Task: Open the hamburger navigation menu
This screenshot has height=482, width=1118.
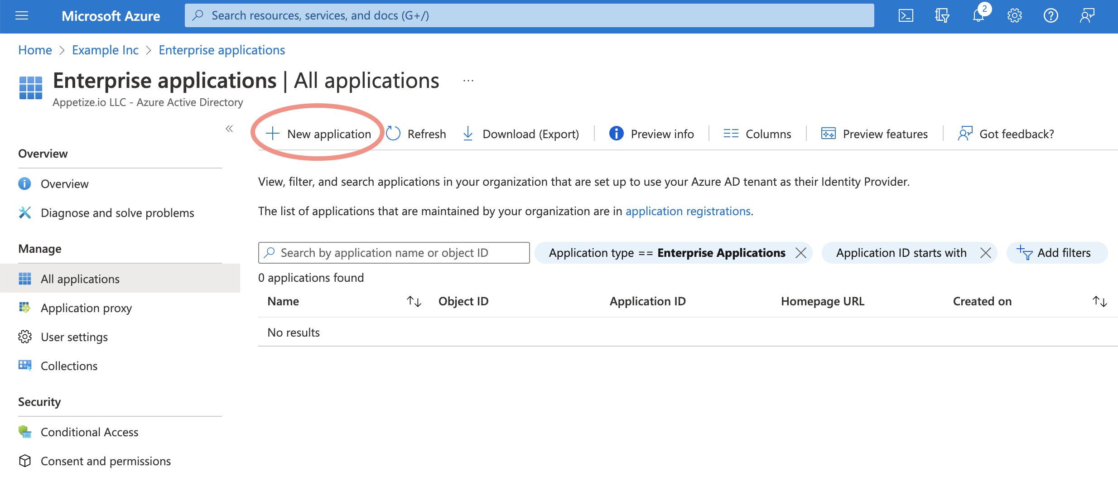Action: pos(21,15)
